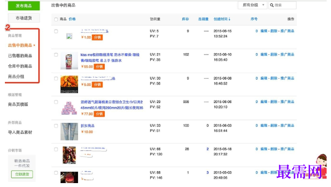This screenshot has width=331, height=187.
Task: Click total sales value 3 in 2015-05-03 row
Action: tap(208, 172)
